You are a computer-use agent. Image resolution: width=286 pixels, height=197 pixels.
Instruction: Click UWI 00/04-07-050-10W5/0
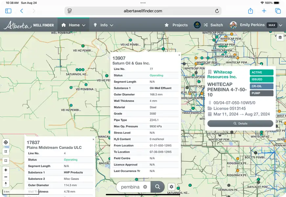pos(234,103)
